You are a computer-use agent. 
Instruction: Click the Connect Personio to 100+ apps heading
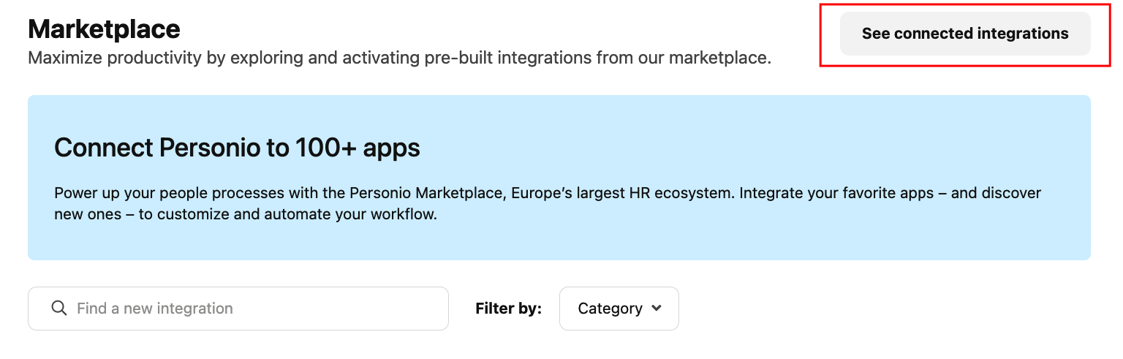[x=237, y=148]
